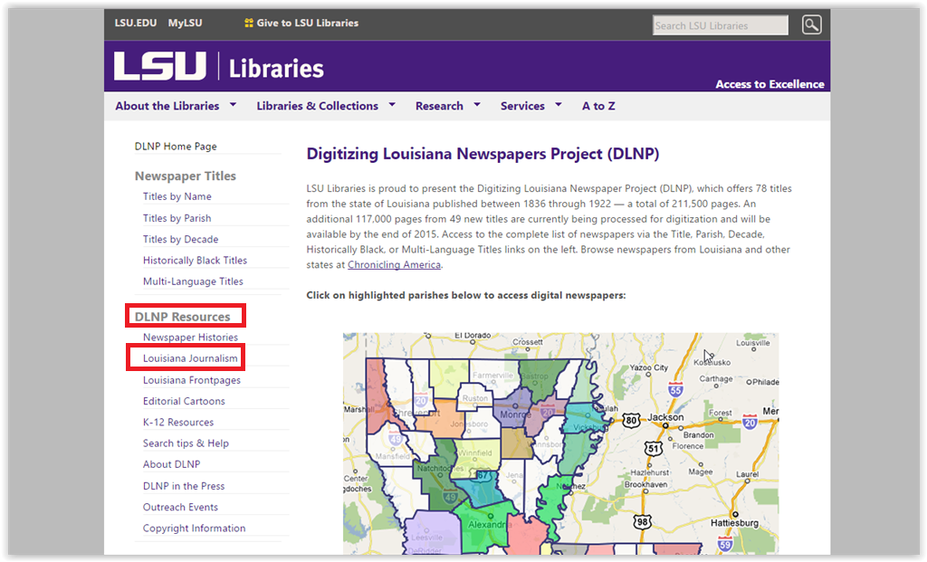This screenshot has width=927, height=562.
Task: Open Outreach Events link
Action: (x=180, y=507)
